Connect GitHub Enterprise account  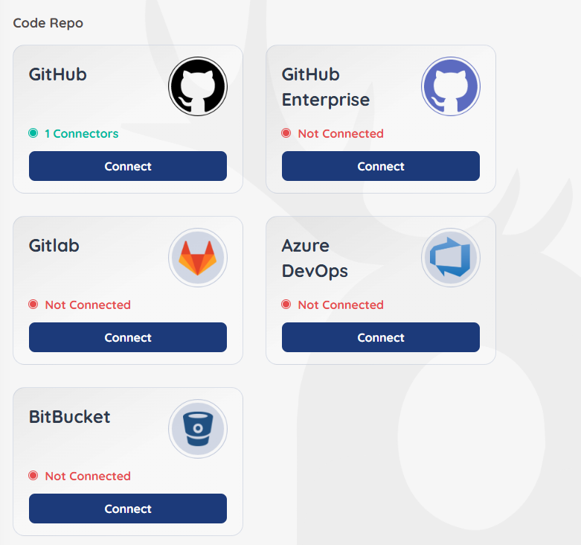coord(381,166)
